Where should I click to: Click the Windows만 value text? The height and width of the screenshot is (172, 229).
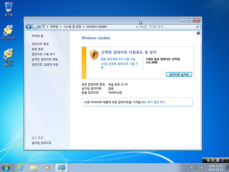(115, 92)
